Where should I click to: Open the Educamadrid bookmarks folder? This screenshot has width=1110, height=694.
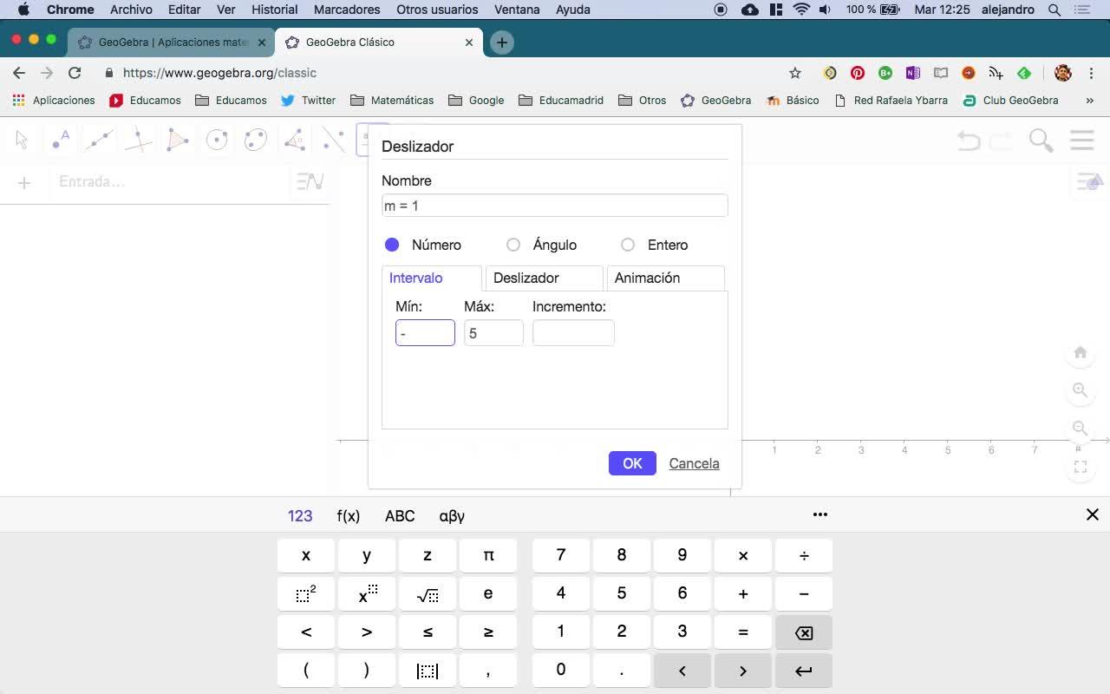pos(561,101)
